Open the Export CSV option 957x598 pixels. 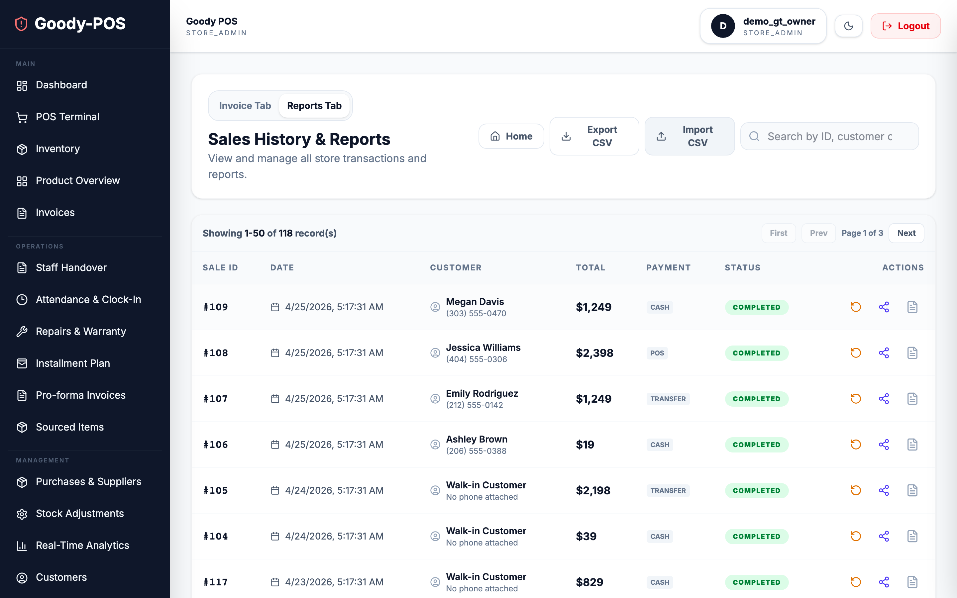click(x=594, y=136)
